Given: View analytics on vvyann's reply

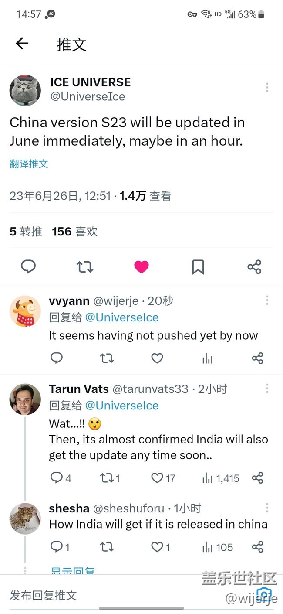Looking at the screenshot, I should (208, 358).
